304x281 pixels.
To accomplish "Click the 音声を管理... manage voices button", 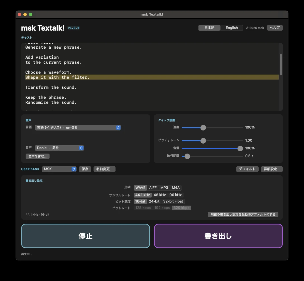I will coord(37,156).
